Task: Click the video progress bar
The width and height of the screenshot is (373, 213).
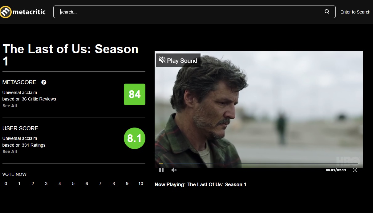Action: [259, 163]
